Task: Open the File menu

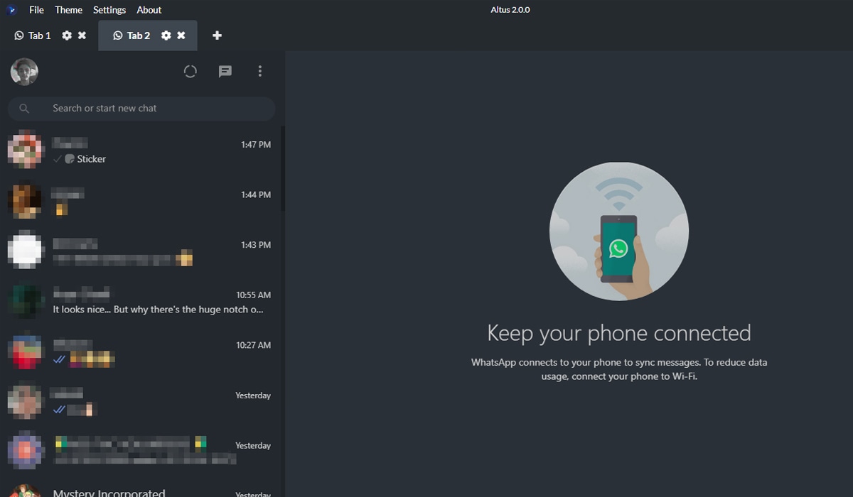Action: (x=36, y=10)
